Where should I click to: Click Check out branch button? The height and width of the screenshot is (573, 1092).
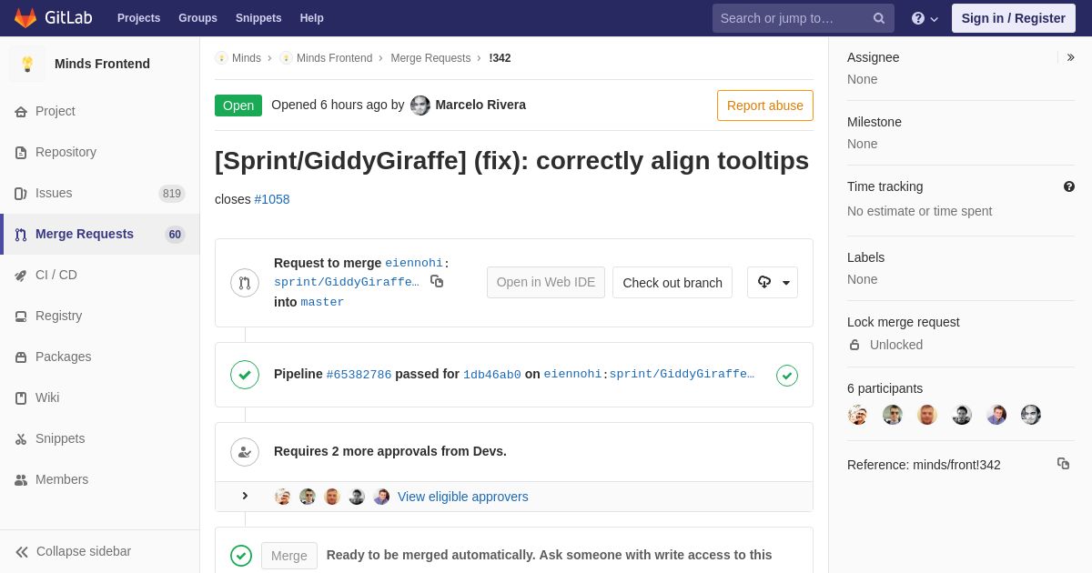(672, 282)
